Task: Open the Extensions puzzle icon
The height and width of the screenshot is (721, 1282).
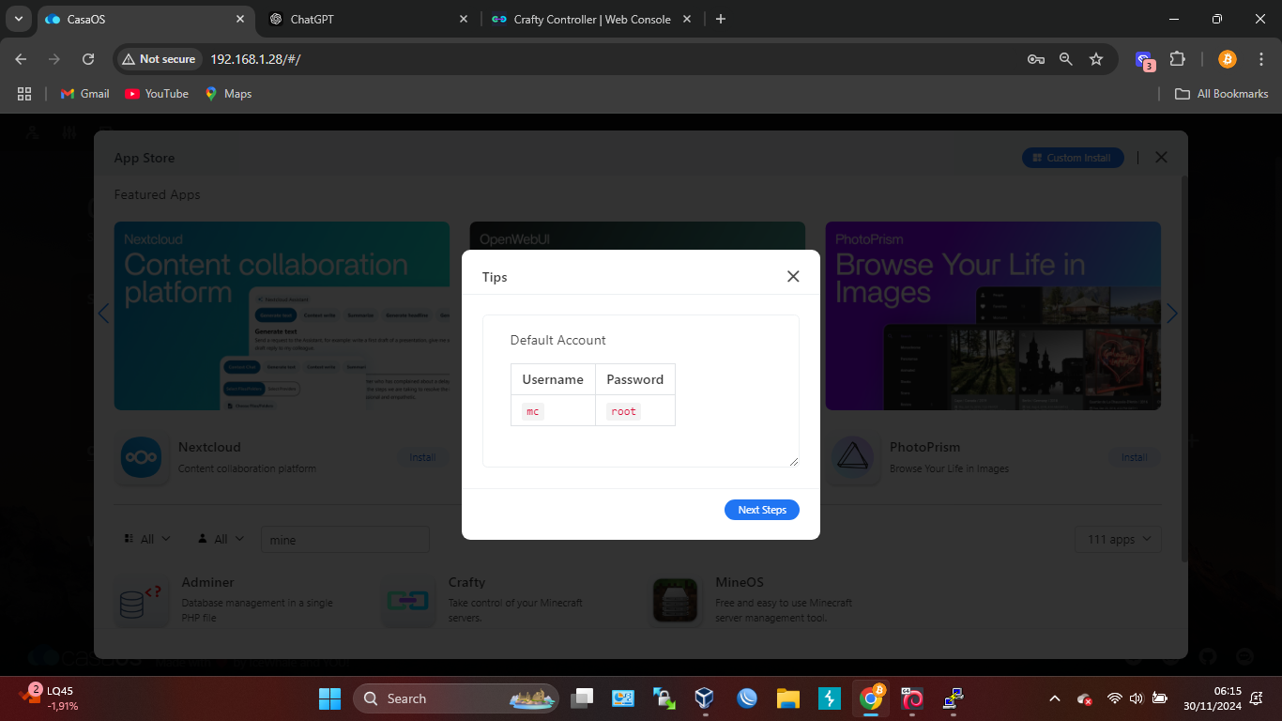Action: (1177, 59)
